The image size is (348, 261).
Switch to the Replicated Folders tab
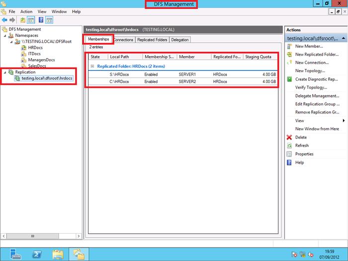152,40
